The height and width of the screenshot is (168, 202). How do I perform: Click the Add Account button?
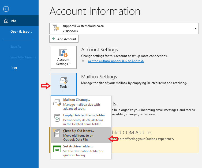[x=64, y=39]
